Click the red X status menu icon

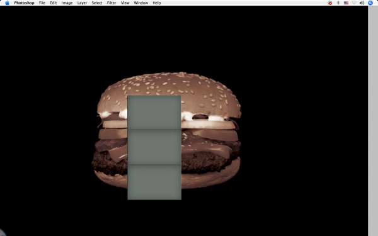click(x=329, y=3)
